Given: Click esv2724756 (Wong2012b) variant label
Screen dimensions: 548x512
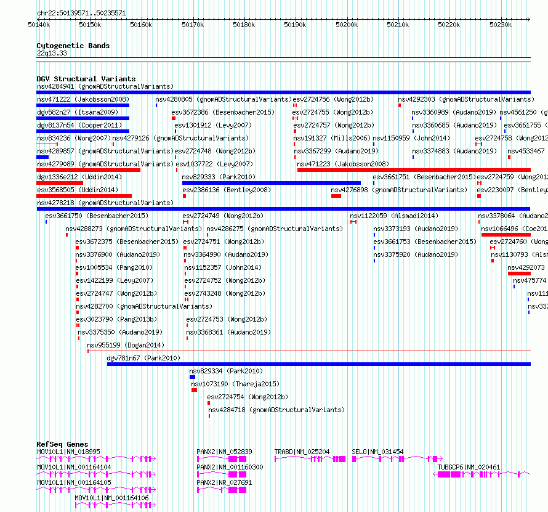Looking at the screenshot, I should [333, 99].
